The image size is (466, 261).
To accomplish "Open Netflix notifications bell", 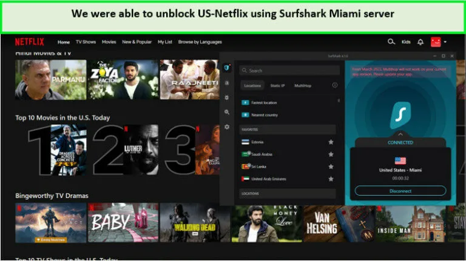I will [420, 42].
